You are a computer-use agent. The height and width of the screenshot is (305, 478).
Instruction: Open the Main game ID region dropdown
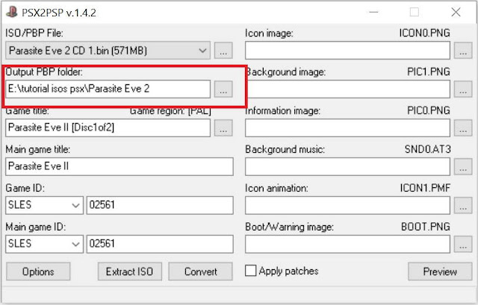[75, 244]
